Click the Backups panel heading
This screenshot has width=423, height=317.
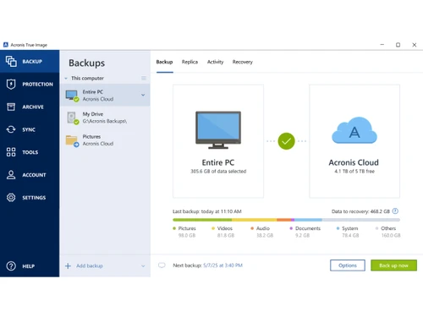coord(86,63)
